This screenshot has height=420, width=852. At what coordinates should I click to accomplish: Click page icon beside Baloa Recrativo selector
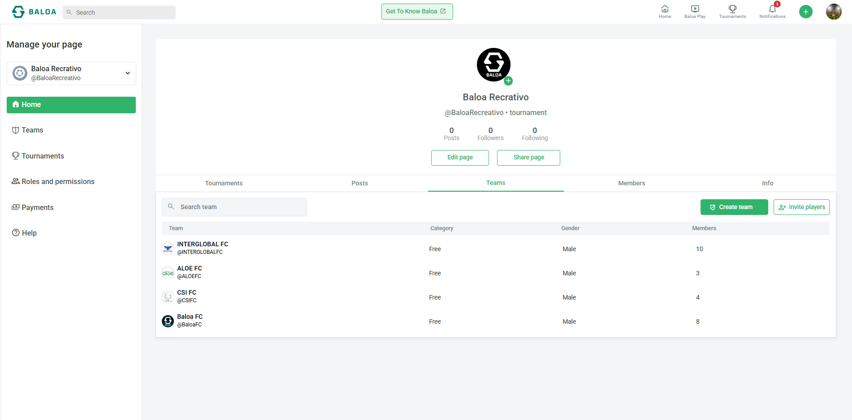pos(20,73)
